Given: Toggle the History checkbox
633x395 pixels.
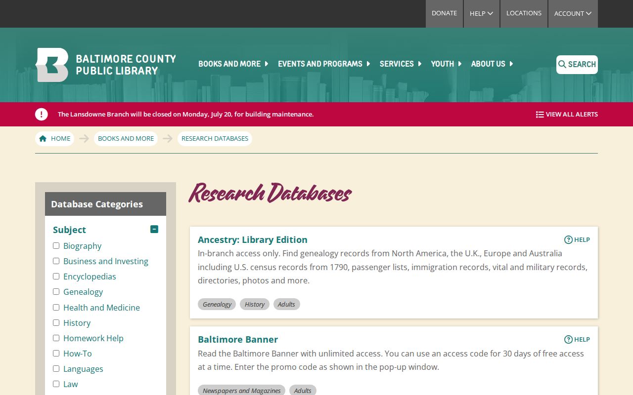Looking at the screenshot, I should (56, 322).
